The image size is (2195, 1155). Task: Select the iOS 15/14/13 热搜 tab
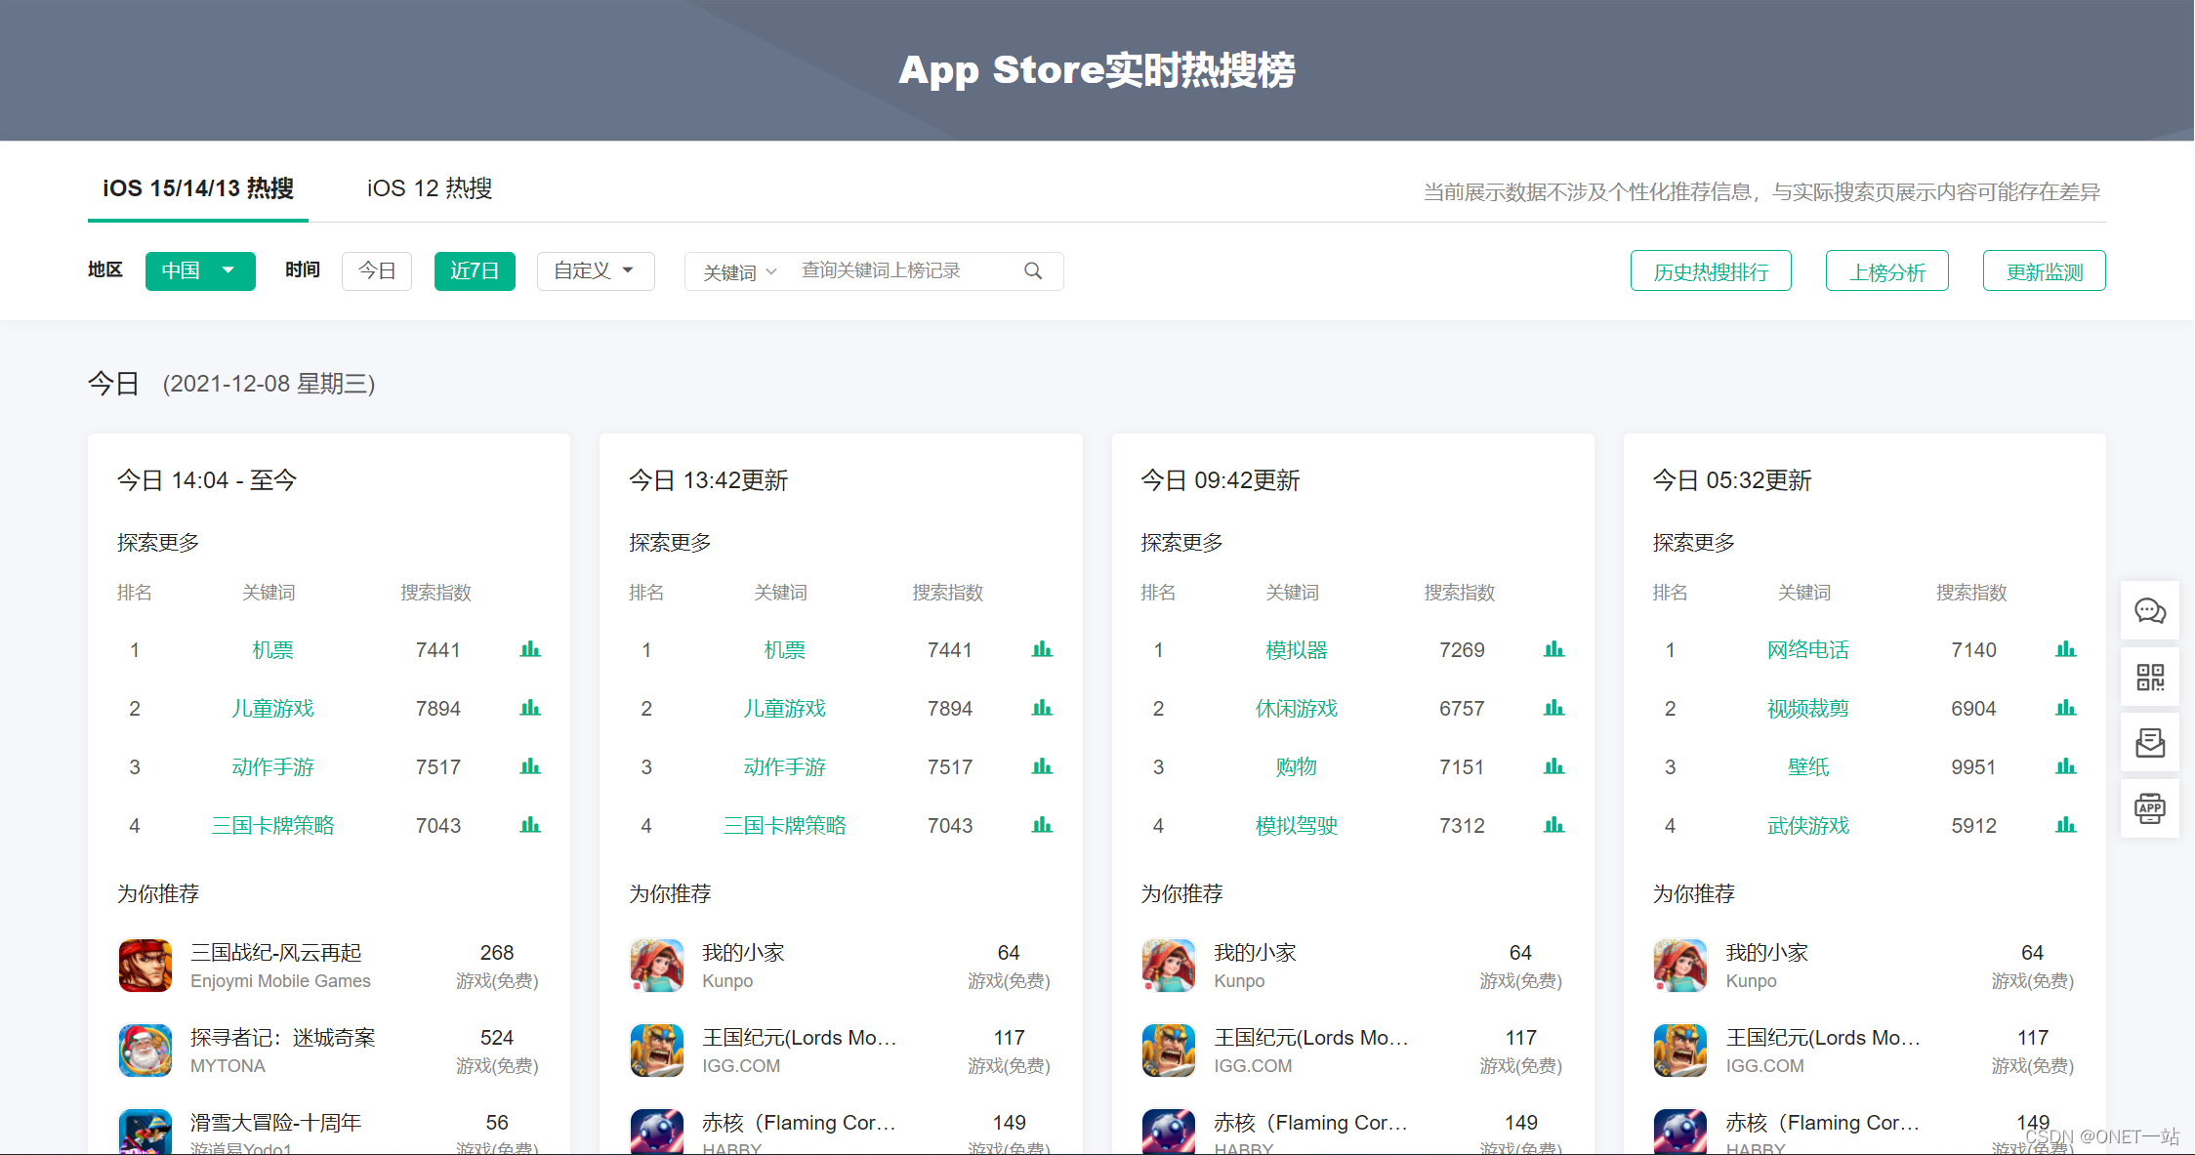198,188
